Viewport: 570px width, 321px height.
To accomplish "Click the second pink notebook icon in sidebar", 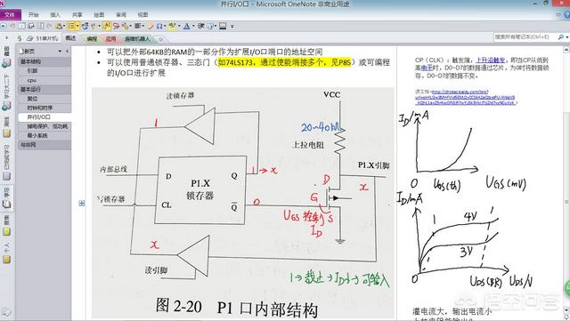I will click(x=6, y=106).
